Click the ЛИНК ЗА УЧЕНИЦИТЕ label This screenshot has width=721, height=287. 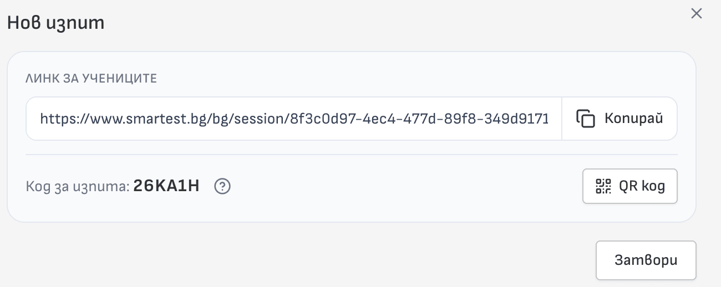92,78
